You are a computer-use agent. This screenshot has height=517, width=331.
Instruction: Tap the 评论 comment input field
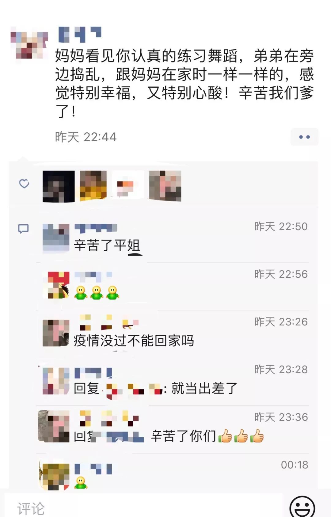(x=144, y=506)
